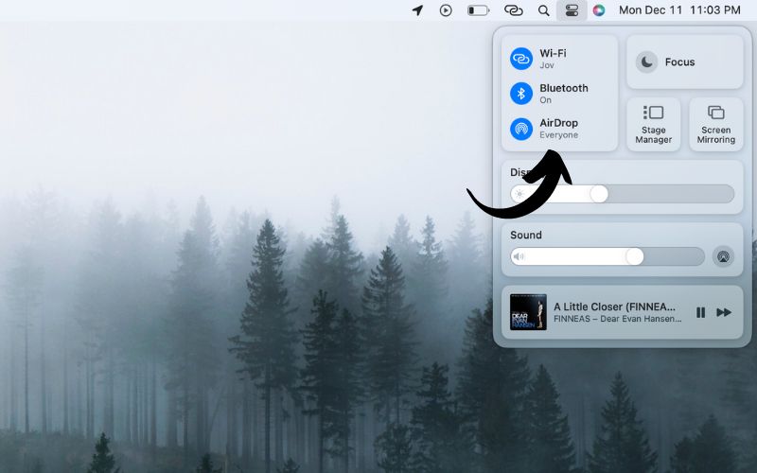Click the FINNEAS artist line
This screenshot has height=473, width=757.
pos(618,319)
